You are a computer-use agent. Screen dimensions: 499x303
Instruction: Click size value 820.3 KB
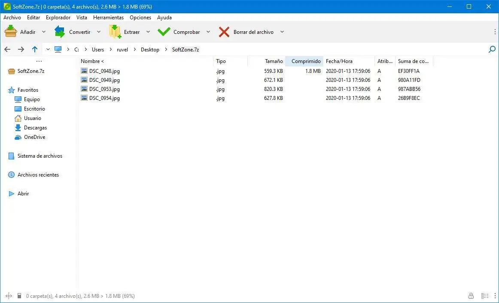click(274, 89)
